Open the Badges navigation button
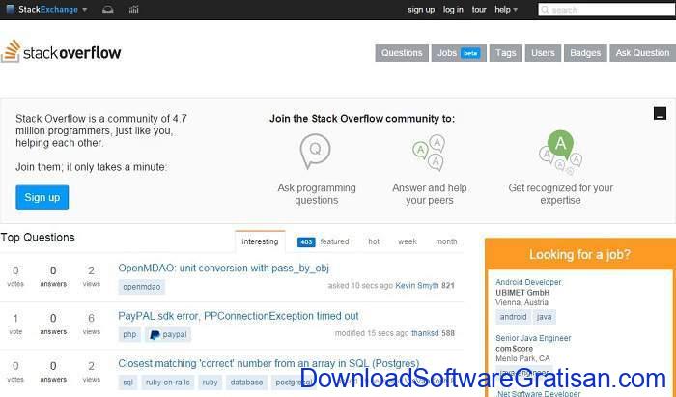Image resolution: width=676 pixels, height=397 pixels. point(585,53)
